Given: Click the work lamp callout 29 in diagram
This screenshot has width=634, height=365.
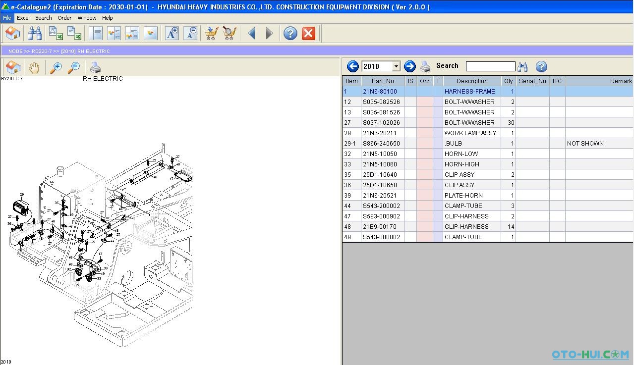Looking at the screenshot, I should tap(22, 195).
